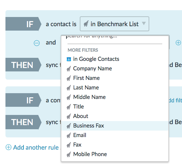
Task: Choose the highlighted Business Fax option
Action: (115, 126)
